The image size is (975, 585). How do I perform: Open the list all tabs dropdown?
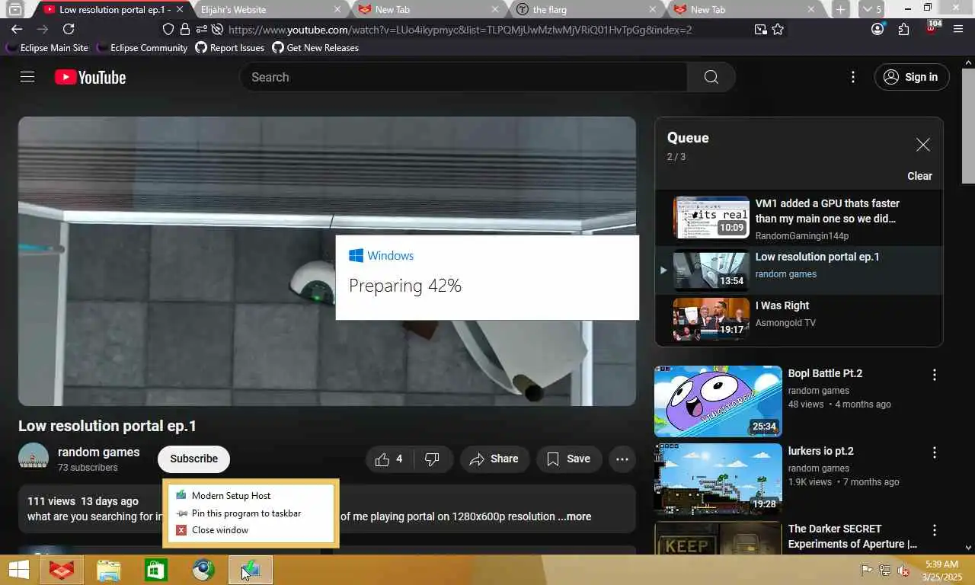pyautogui.click(x=872, y=9)
